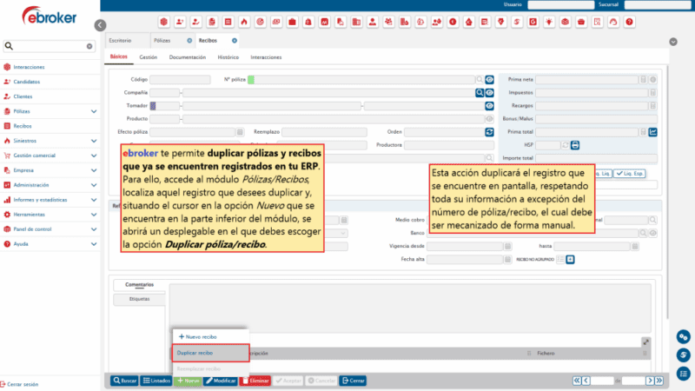695x391 pixels.
Task: Click the target icon in top toolbar
Action: click(x=260, y=22)
